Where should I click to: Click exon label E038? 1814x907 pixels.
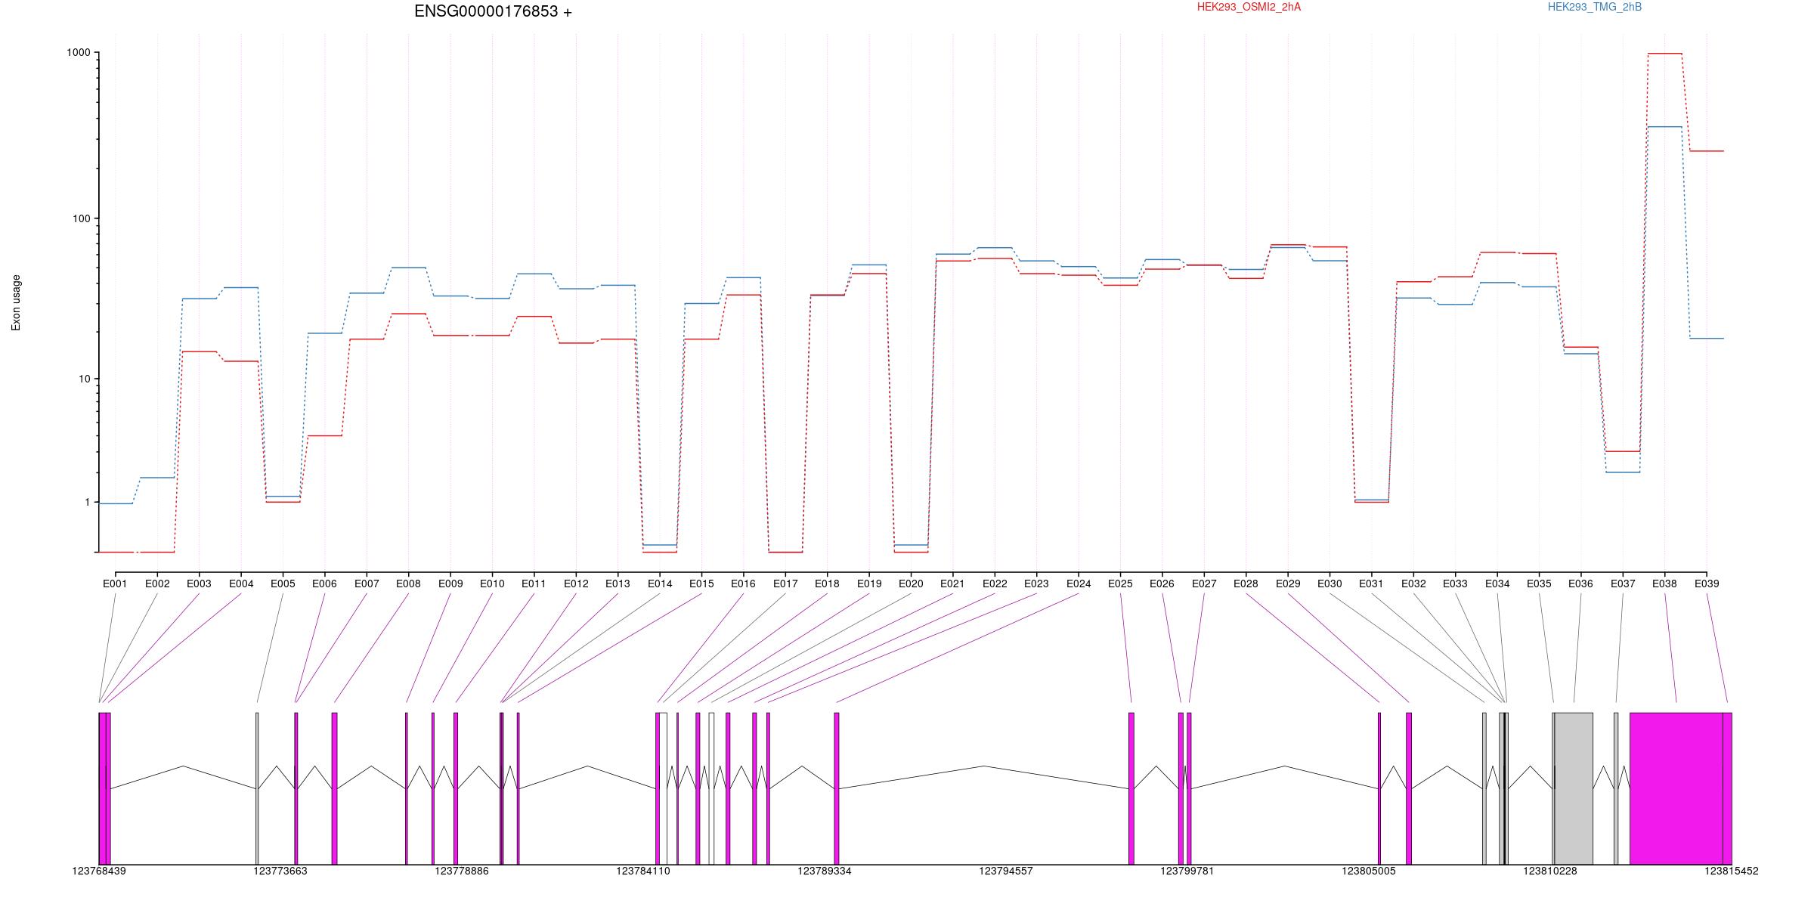pyautogui.click(x=1664, y=584)
